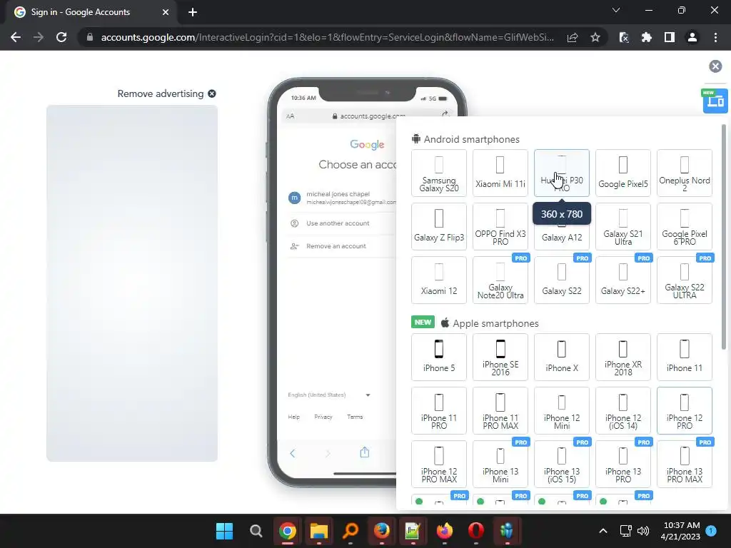Open the tab search dropdown
This screenshot has width=731, height=548.
[x=616, y=10]
